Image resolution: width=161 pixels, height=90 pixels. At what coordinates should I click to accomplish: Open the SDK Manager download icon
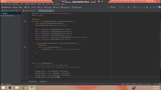click(151, 7)
